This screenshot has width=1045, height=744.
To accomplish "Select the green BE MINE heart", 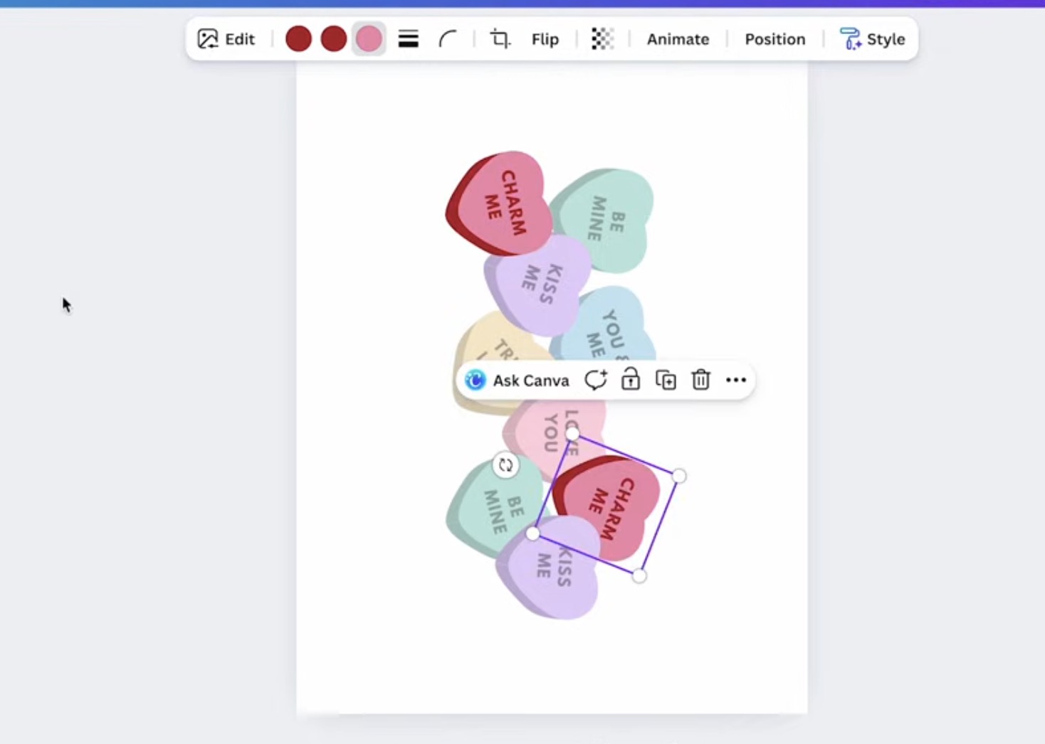I will (491, 505).
